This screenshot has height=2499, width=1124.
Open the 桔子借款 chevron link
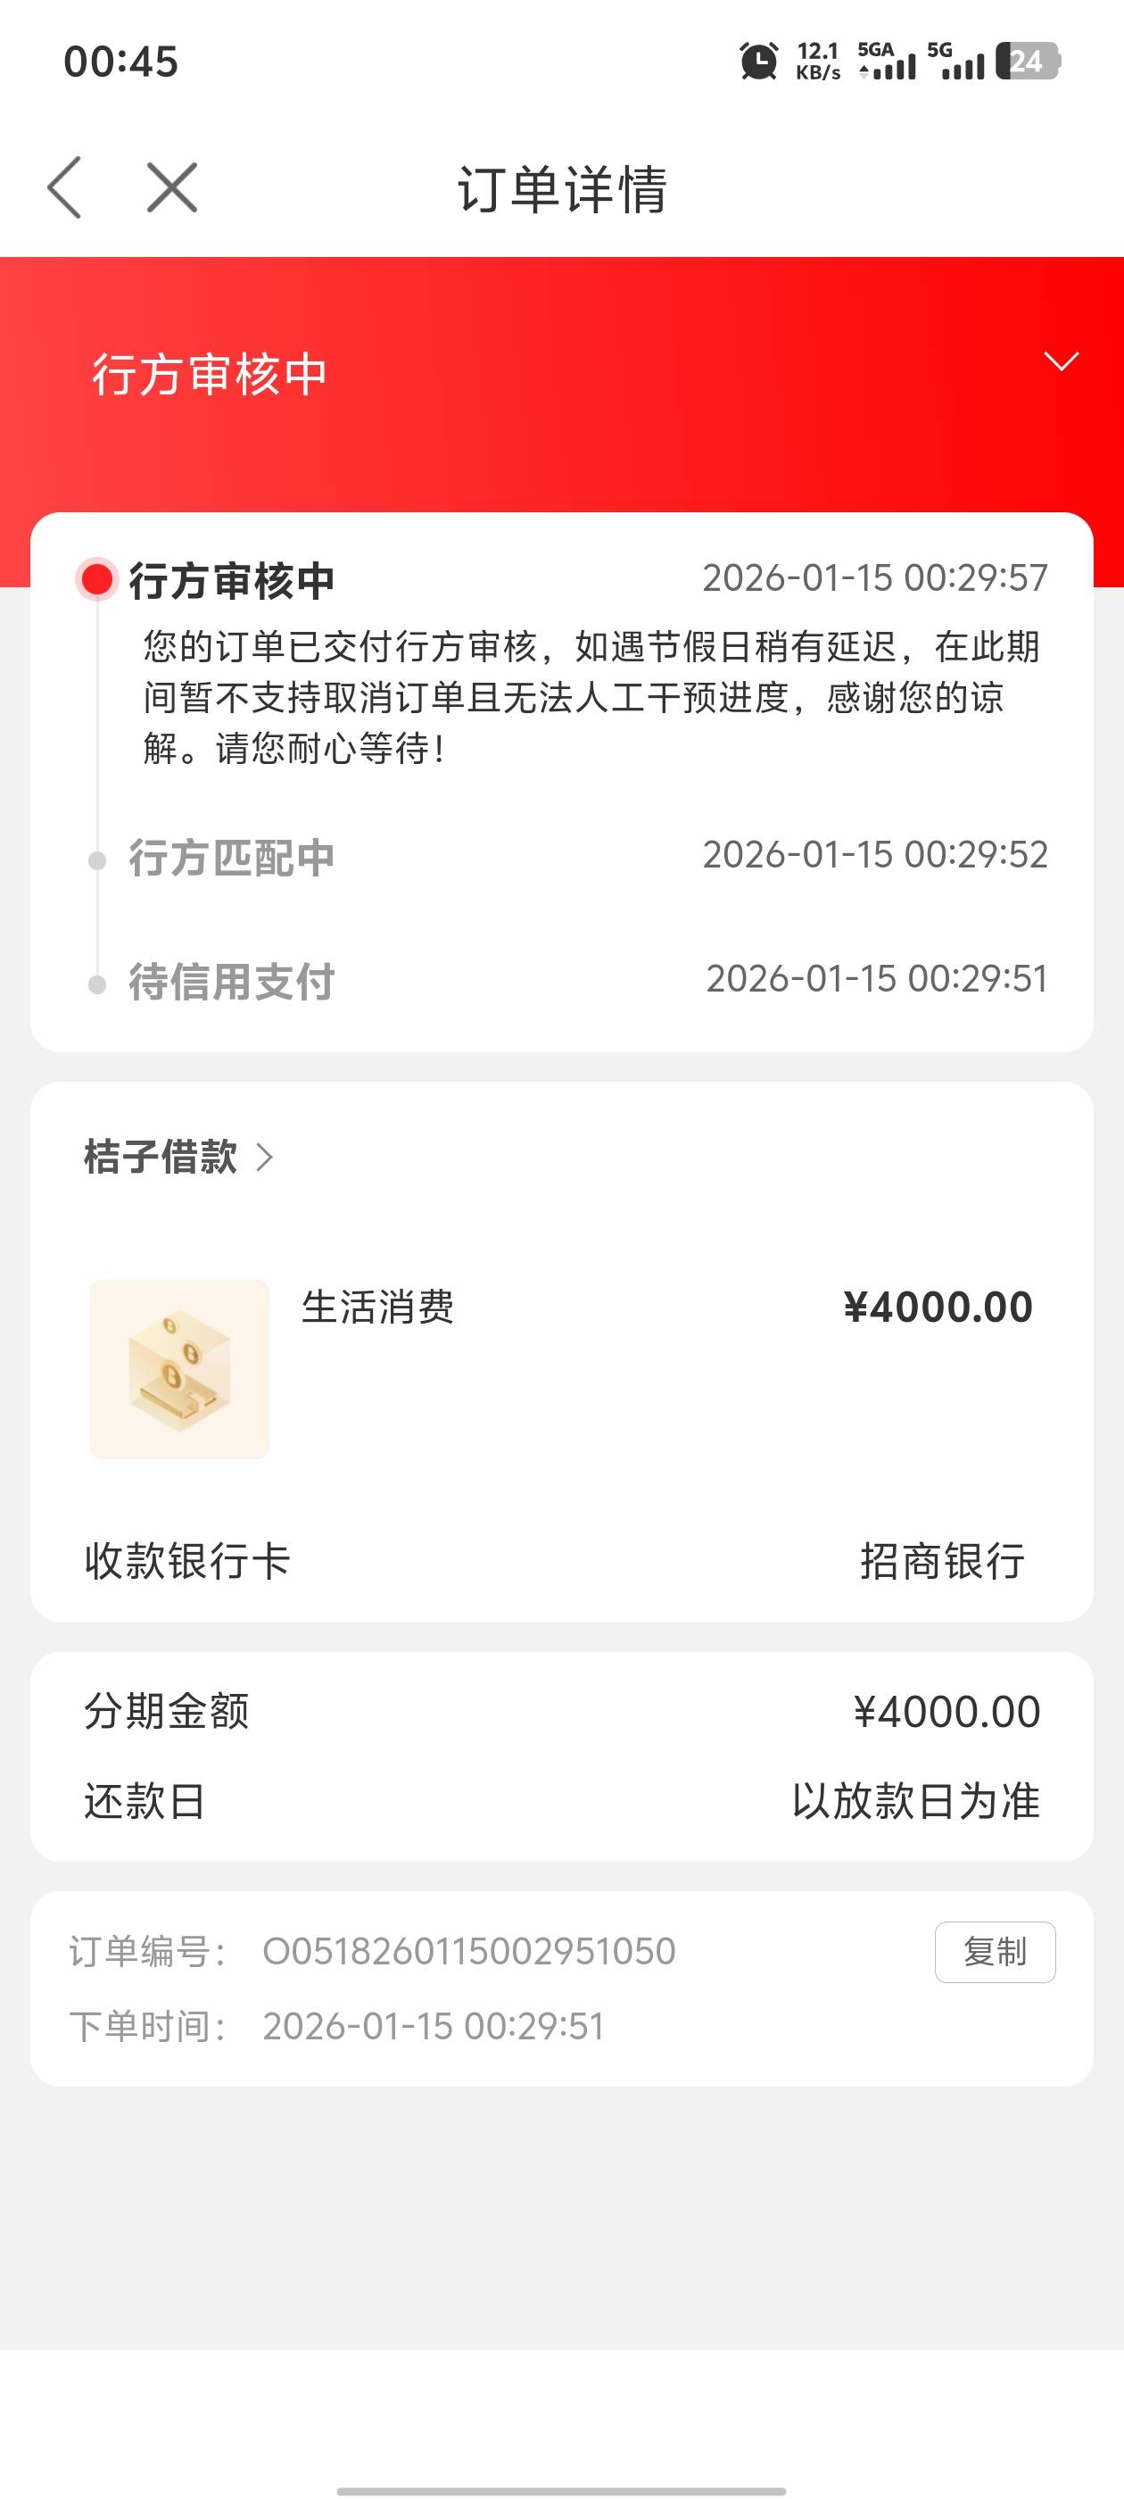264,1157
